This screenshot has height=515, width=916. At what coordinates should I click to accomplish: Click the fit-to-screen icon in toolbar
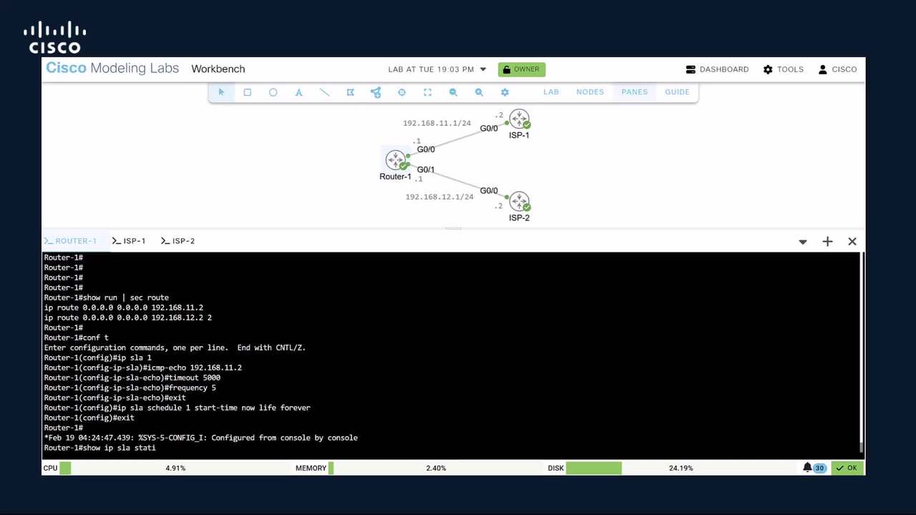(x=427, y=92)
